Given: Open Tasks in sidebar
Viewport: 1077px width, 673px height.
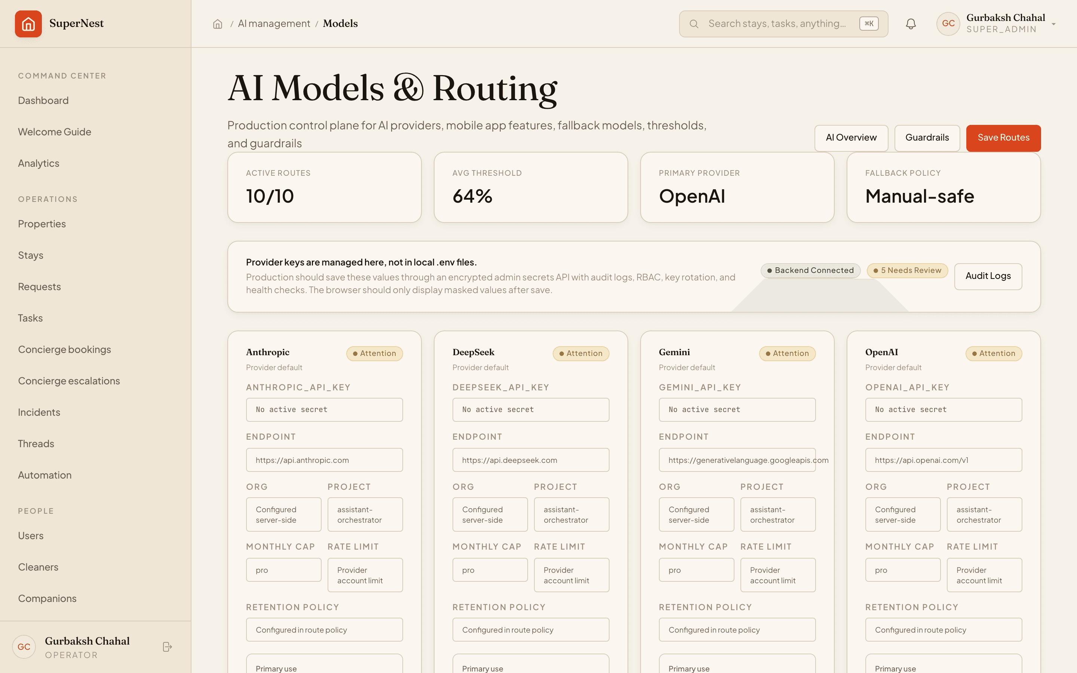Looking at the screenshot, I should 30,318.
